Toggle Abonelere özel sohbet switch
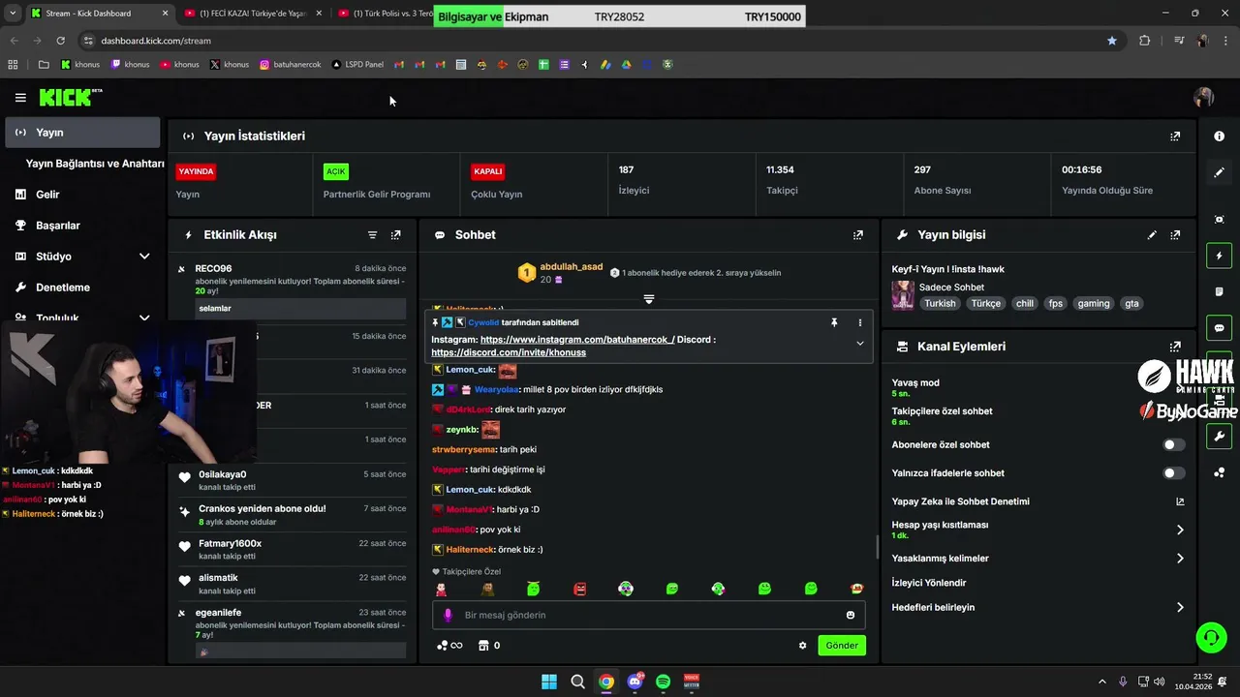 click(1173, 445)
